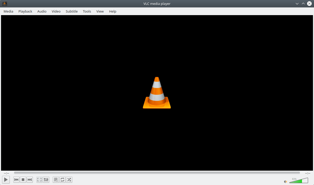
Task: Expand the Audio menu
Action: [42, 11]
